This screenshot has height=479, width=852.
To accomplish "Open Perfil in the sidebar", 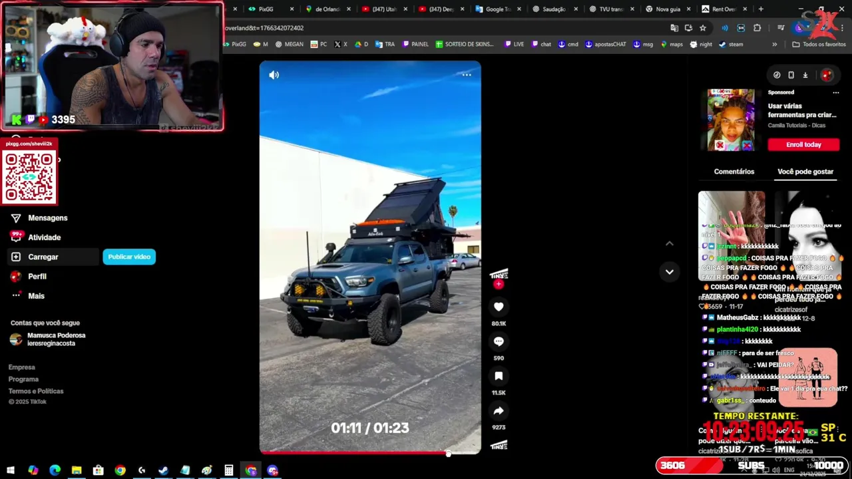I will (x=29, y=276).
